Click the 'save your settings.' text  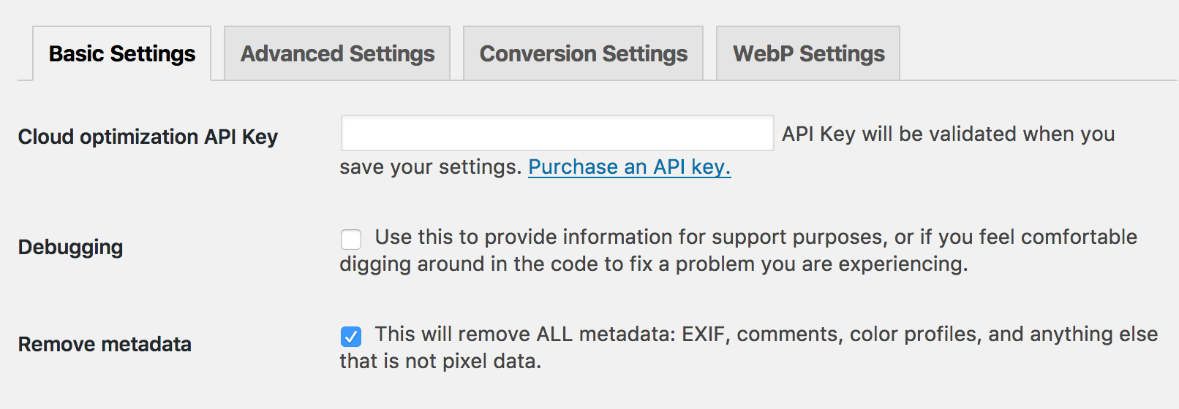tap(430, 167)
